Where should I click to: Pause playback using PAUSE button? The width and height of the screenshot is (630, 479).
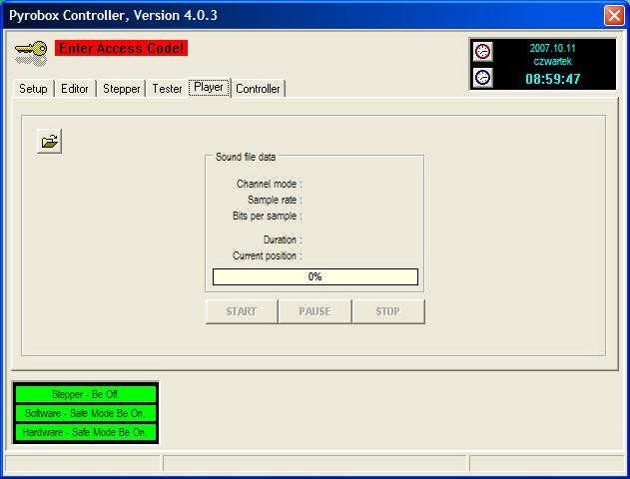click(315, 311)
